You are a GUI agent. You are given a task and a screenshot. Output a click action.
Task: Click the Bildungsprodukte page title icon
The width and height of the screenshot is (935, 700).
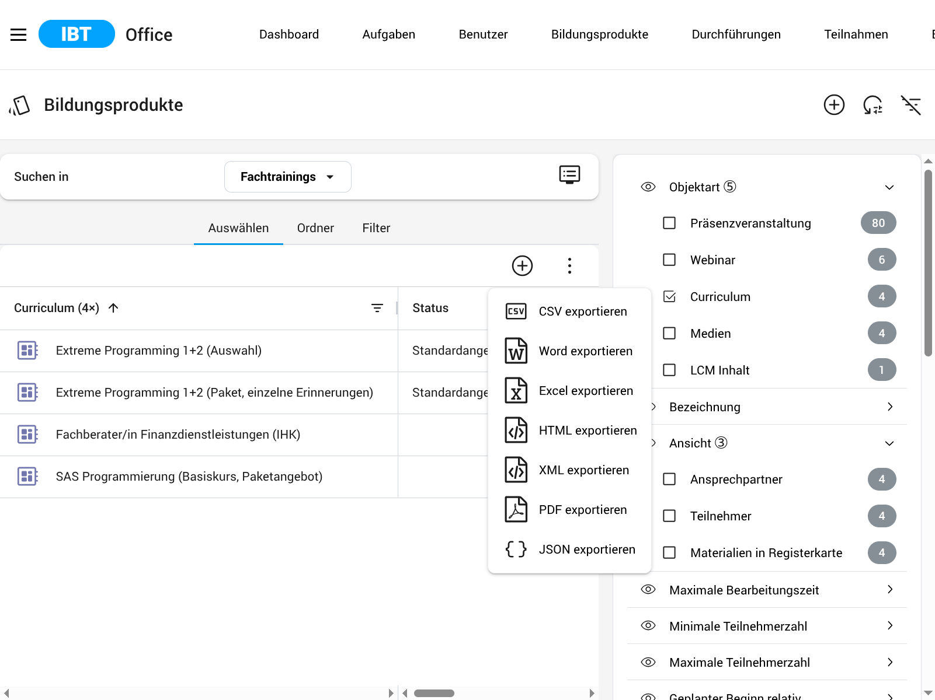pos(19,106)
